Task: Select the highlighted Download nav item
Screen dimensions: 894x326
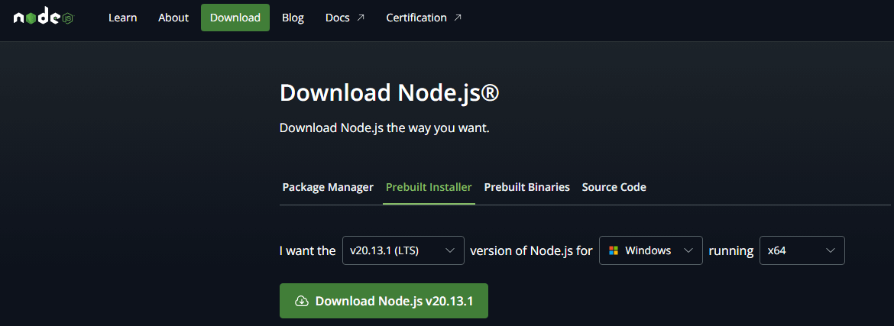Action: [x=235, y=18]
